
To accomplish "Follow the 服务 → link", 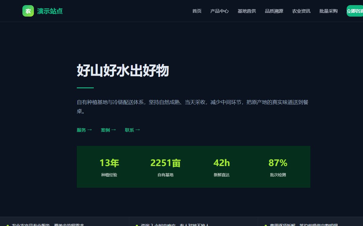I will pos(84,130).
